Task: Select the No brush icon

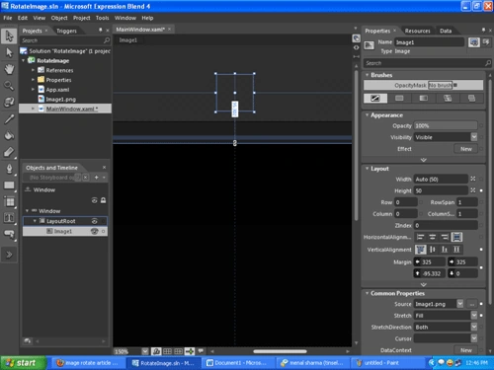Action: tap(375, 98)
